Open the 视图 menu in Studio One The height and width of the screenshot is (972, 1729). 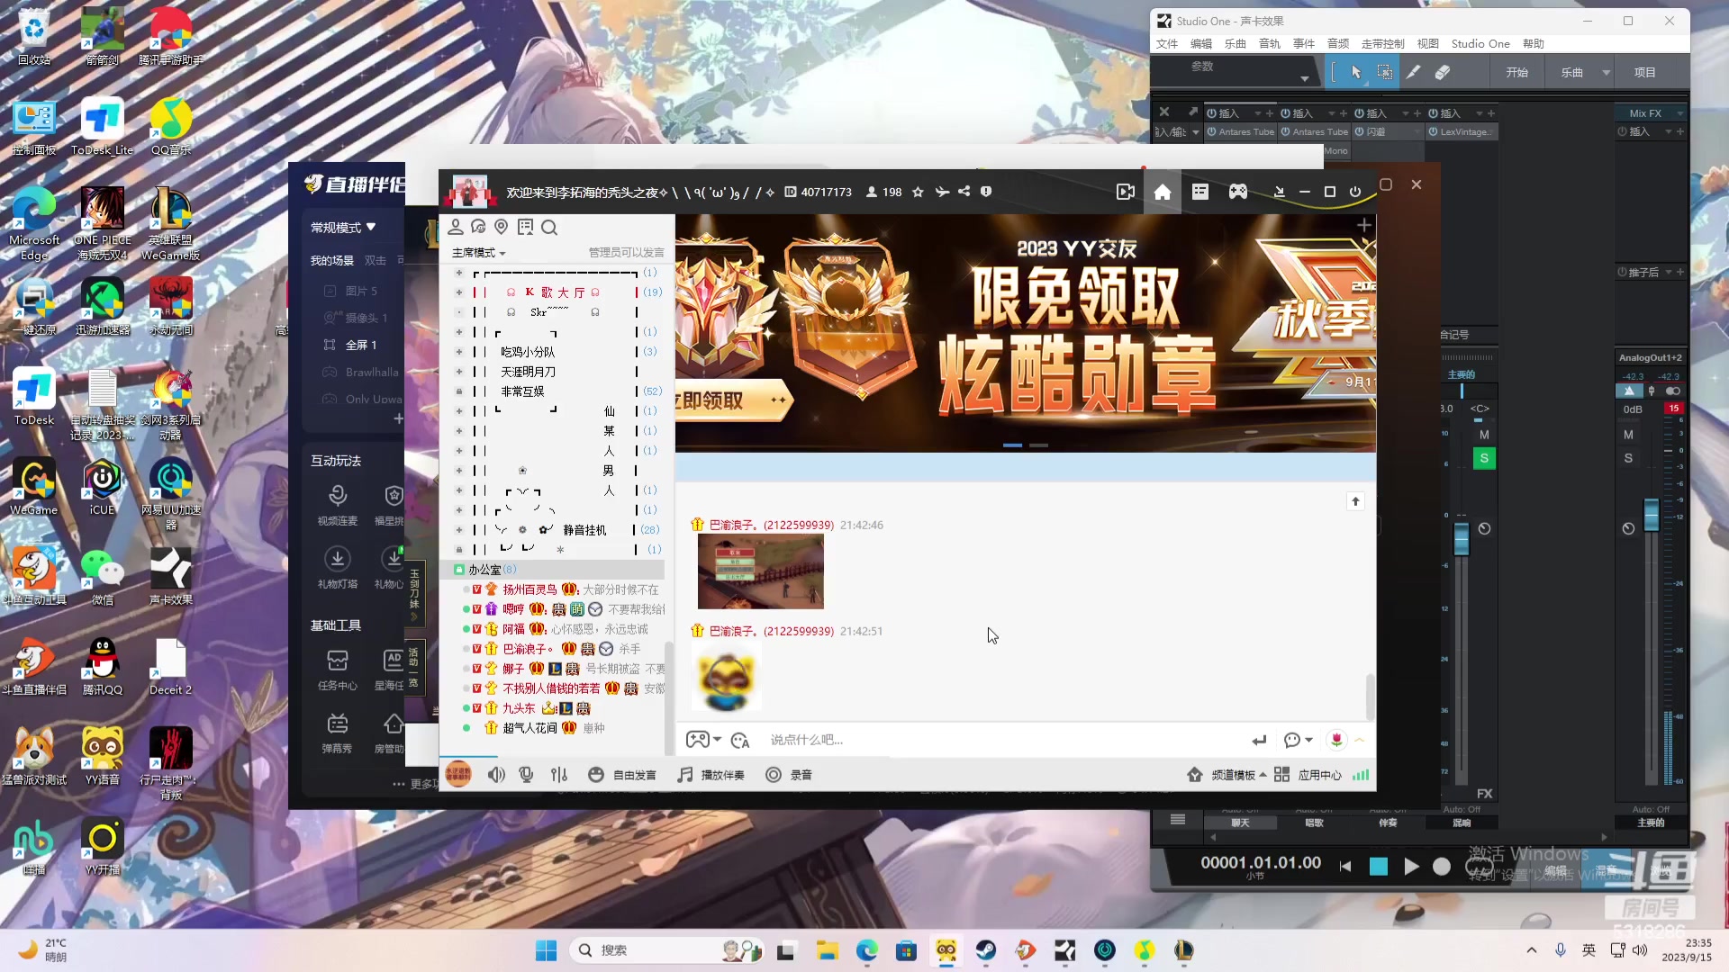[1428, 43]
